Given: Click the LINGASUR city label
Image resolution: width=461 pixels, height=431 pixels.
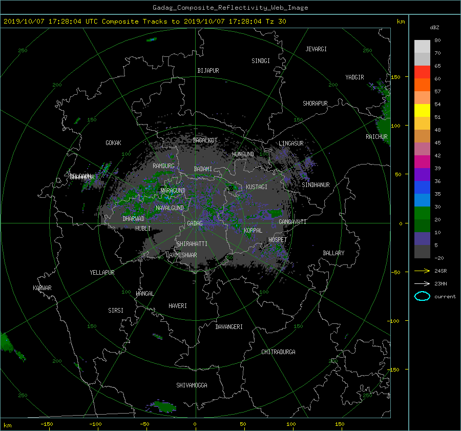Looking at the screenshot, I should (x=291, y=143).
